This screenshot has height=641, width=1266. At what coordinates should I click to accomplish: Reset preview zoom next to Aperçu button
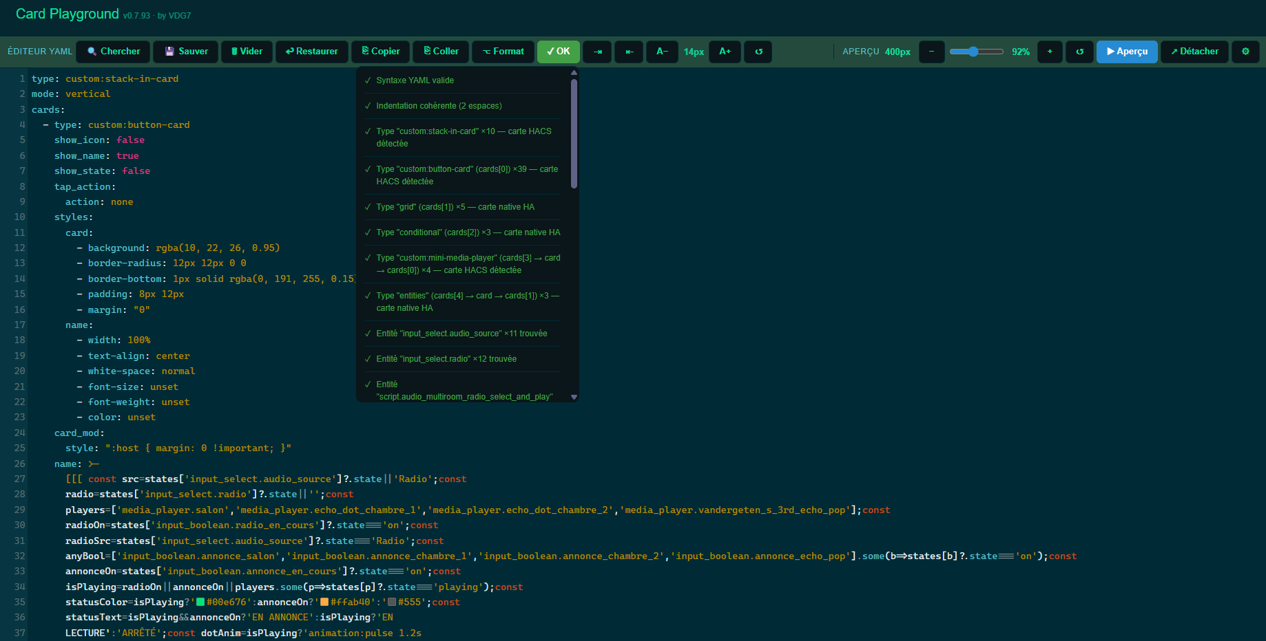[1079, 52]
